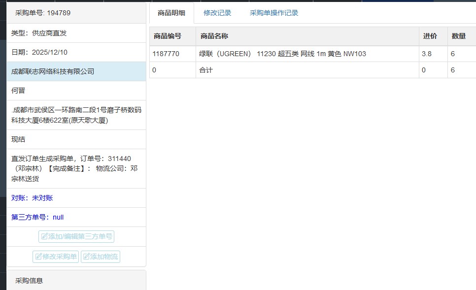Click the 合计 total row
This screenshot has width=476, height=290.
tap(206, 70)
